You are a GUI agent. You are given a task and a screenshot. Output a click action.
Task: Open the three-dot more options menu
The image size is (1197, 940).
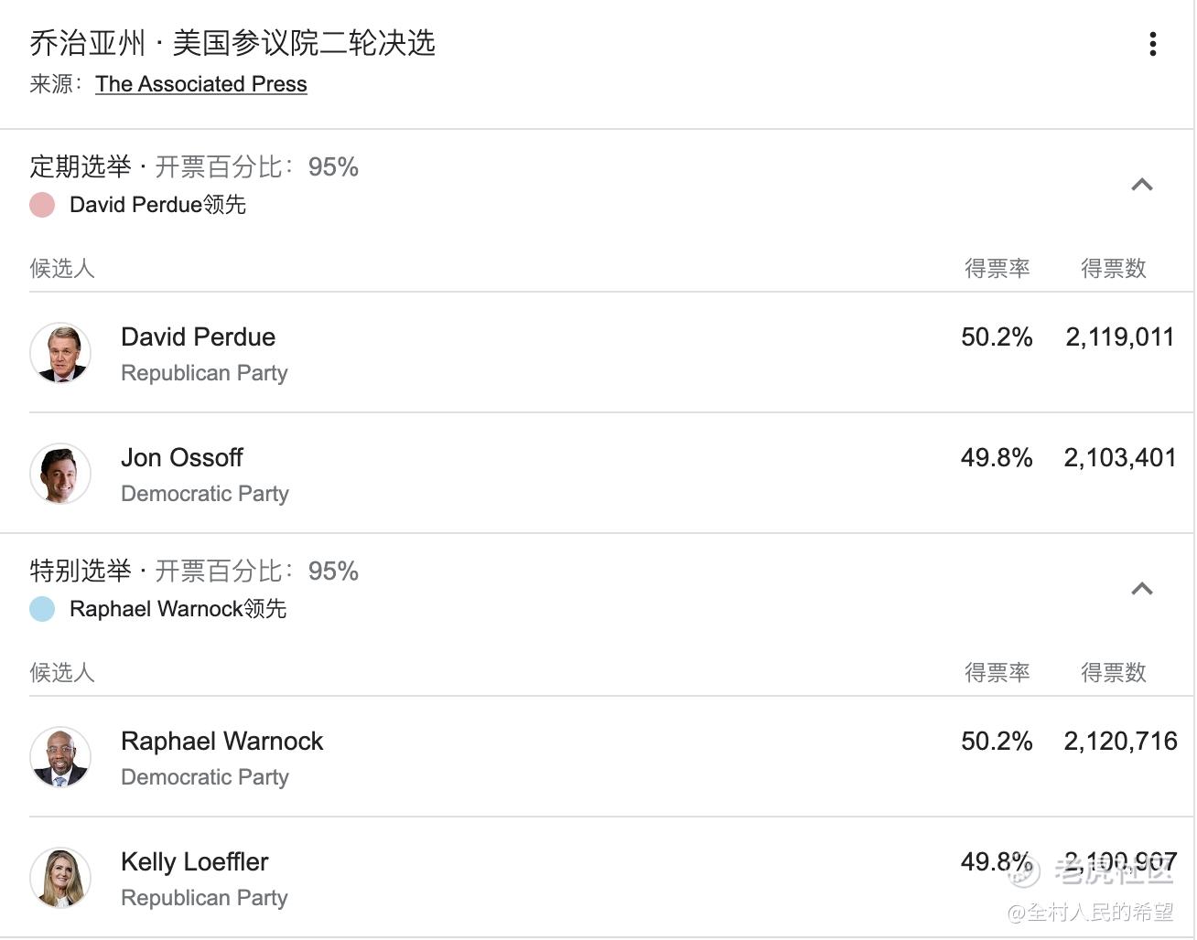[x=1152, y=44]
